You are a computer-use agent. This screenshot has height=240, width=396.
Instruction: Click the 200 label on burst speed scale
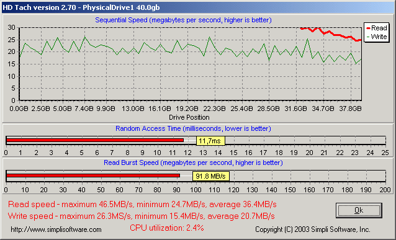tap(385, 190)
